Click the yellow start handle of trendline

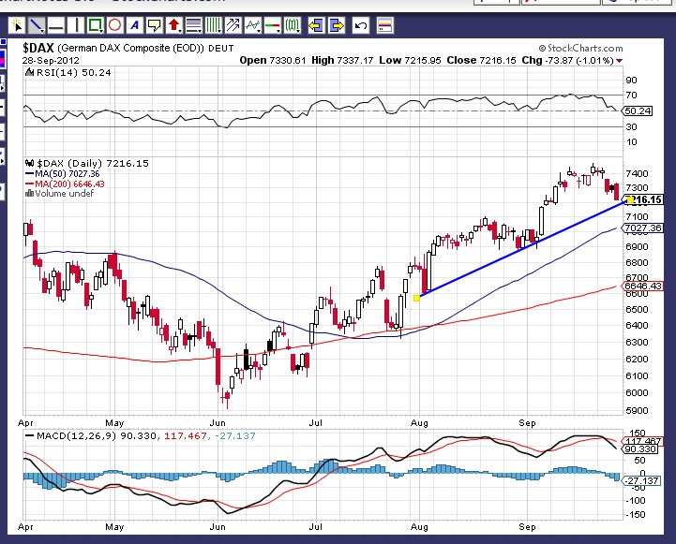click(416, 298)
